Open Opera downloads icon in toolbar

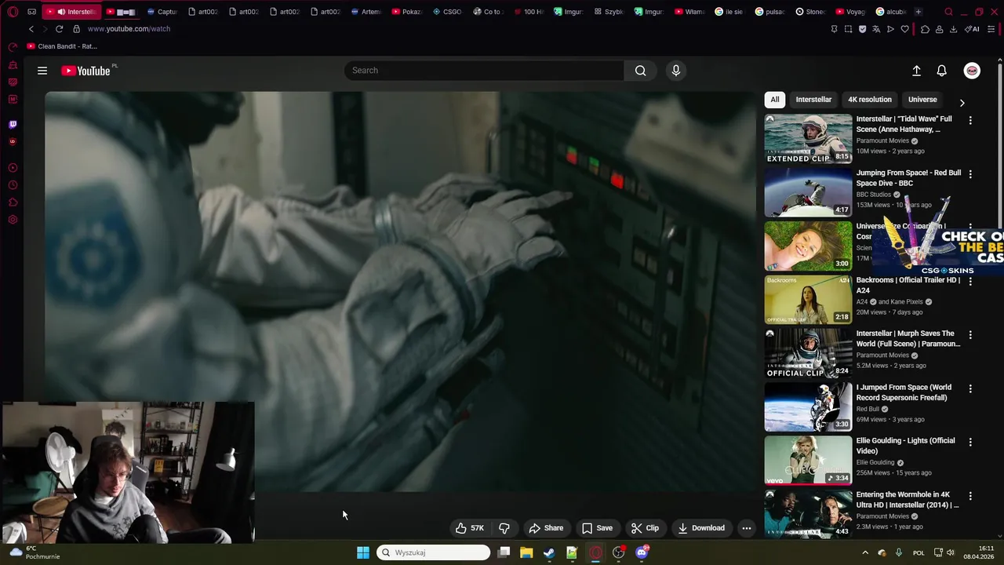pos(953,29)
